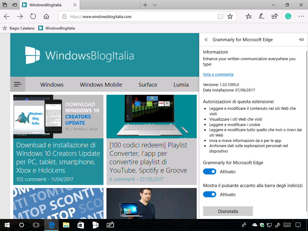Close the WindowsBlogItalia tab
This screenshot has height=231, width=308.
tap(75, 5)
